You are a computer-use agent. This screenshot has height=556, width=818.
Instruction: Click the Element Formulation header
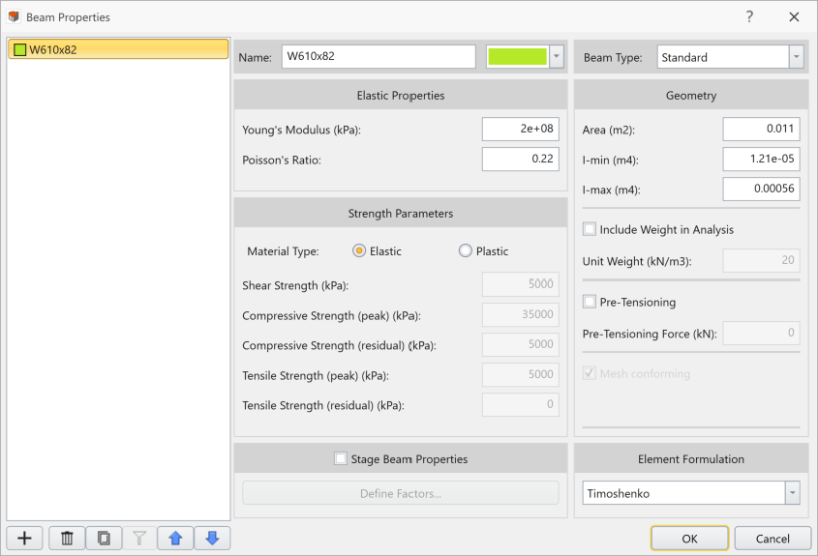point(691,458)
